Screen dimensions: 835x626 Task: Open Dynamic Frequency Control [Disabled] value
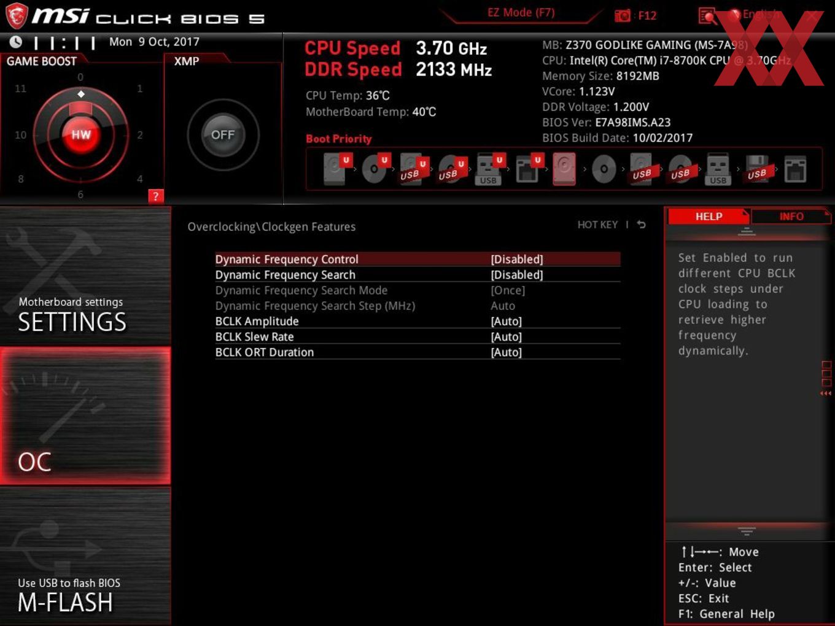coord(517,259)
